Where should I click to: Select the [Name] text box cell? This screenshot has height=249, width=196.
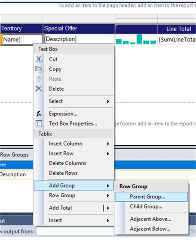pyautogui.click(x=22, y=39)
